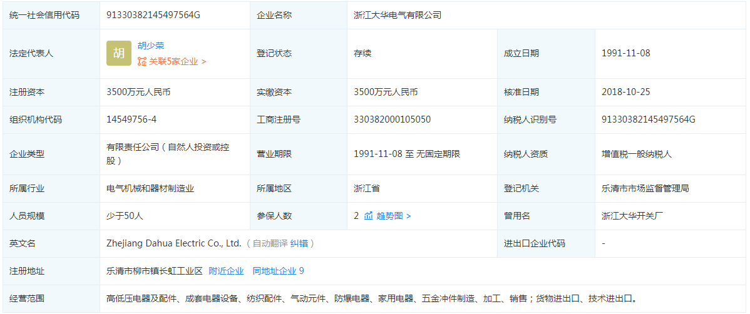Click registration authority 乐清市市场监督管理局
The height and width of the screenshot is (314, 750).
(645, 188)
